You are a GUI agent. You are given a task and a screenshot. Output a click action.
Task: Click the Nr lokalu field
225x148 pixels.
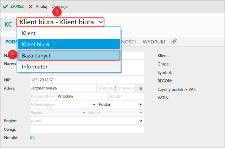[126, 88]
